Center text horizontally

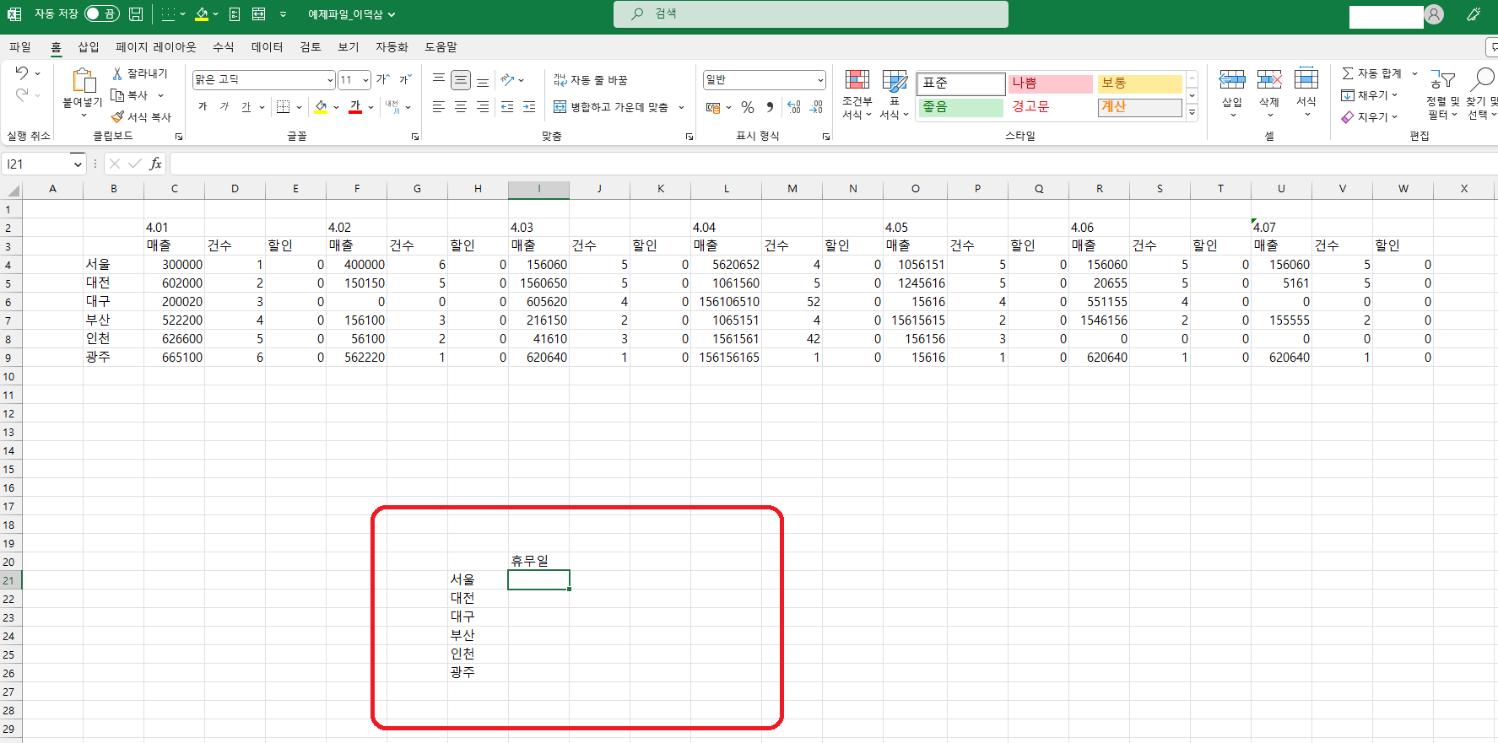461,106
